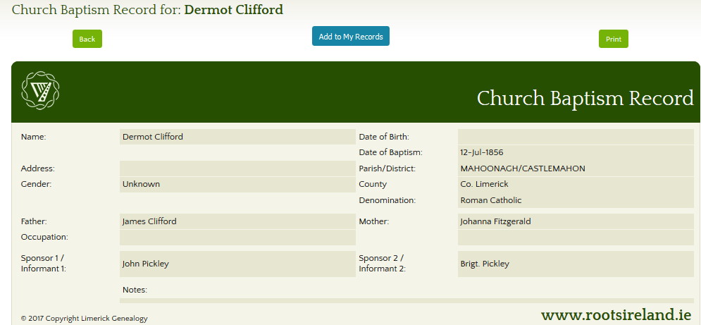
Task: Click the harp logo icon
Action: click(40, 90)
